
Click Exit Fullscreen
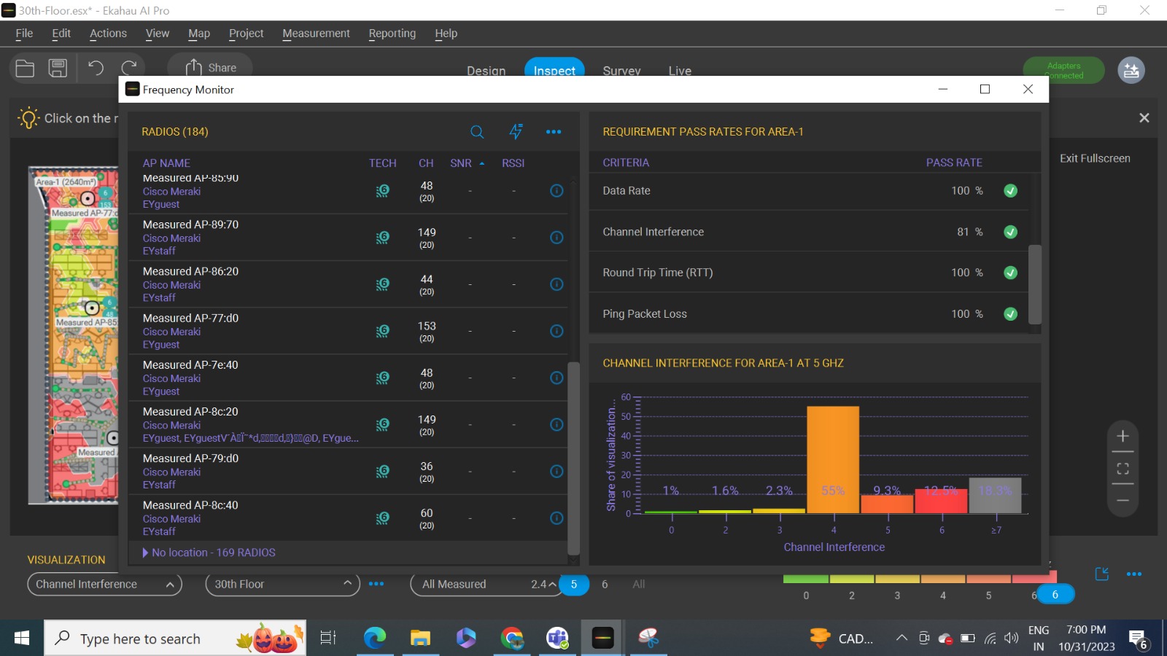[1095, 158]
